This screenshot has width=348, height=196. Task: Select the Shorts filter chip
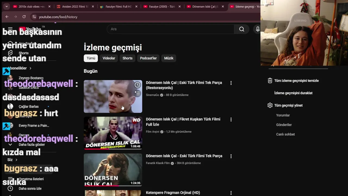point(128,58)
